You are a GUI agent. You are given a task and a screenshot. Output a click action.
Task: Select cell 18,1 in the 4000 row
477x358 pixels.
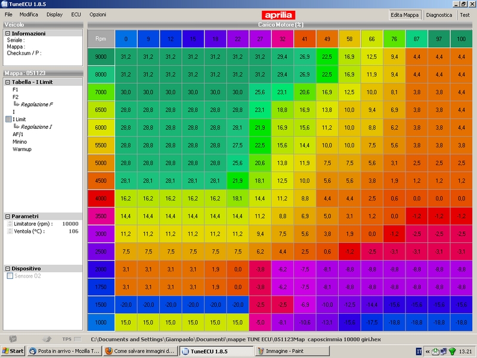(x=237, y=198)
